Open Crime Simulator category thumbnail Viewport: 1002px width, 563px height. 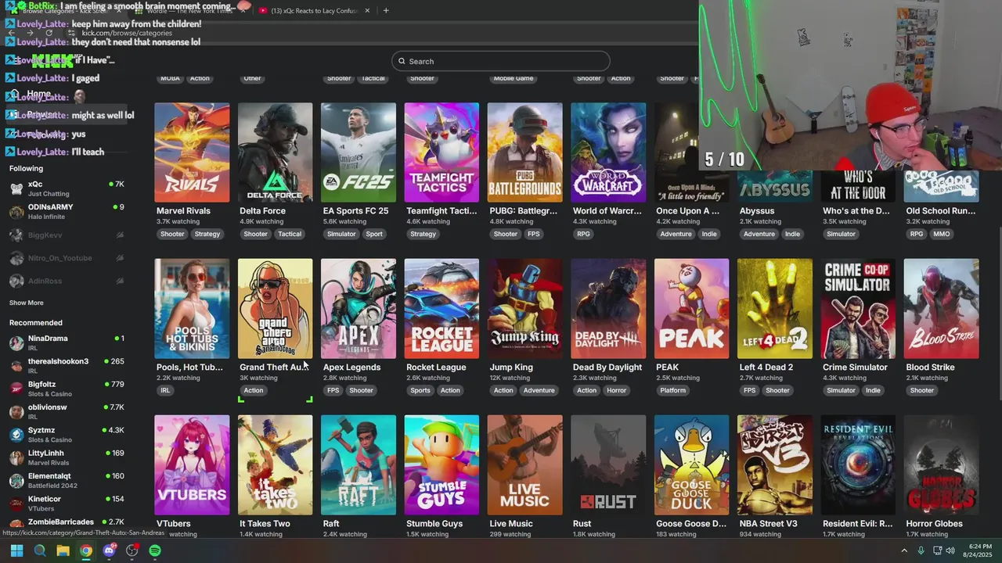pyautogui.click(x=858, y=309)
